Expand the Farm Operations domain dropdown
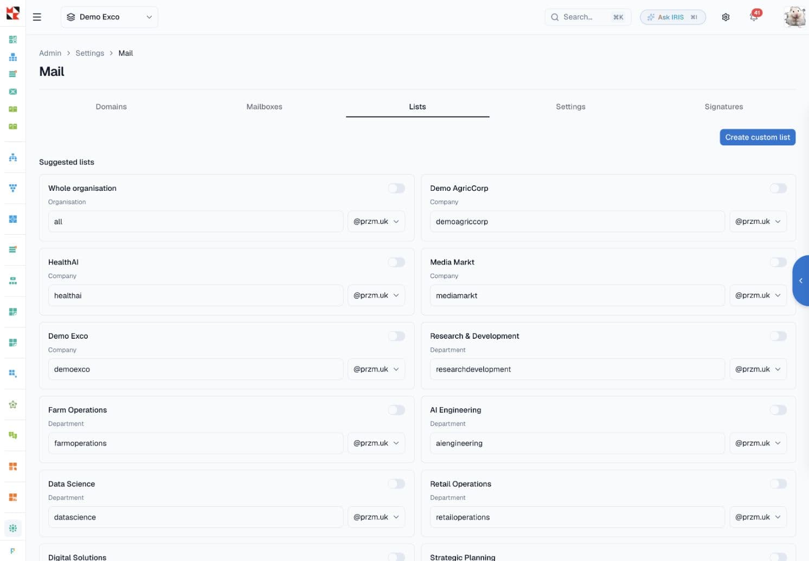The height and width of the screenshot is (561, 809). click(376, 443)
